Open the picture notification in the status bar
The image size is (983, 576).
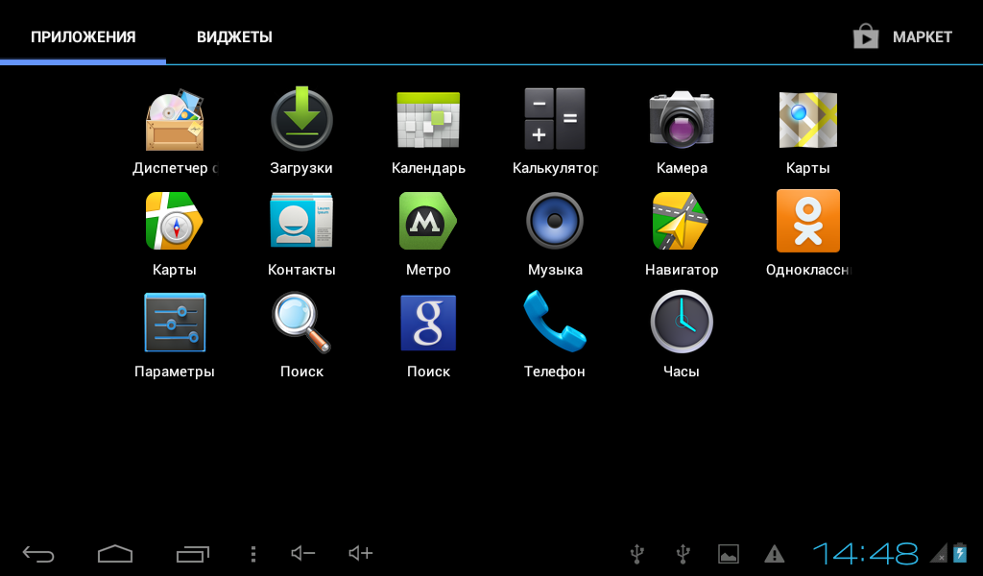pos(729,553)
